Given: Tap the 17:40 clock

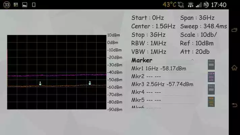Looking at the screenshot, I should tap(219, 5).
